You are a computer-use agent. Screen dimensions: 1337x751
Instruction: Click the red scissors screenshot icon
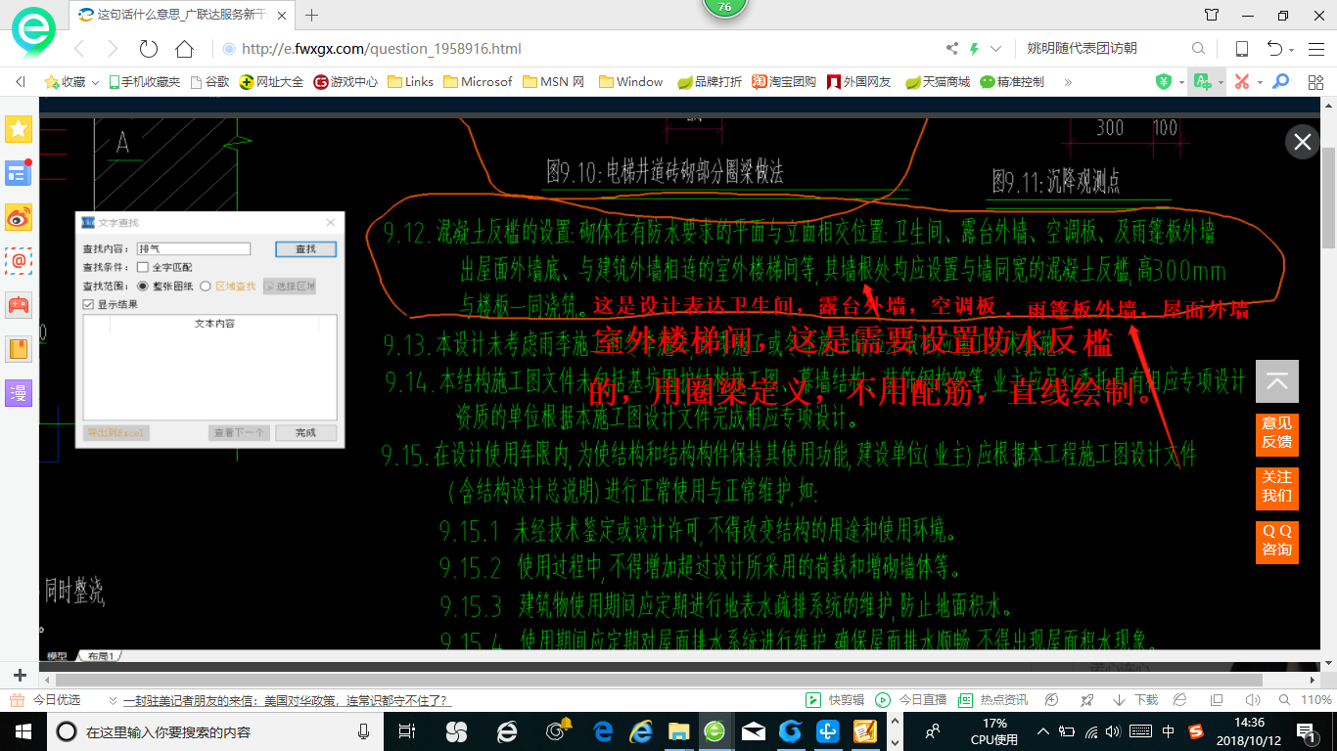point(1241,82)
